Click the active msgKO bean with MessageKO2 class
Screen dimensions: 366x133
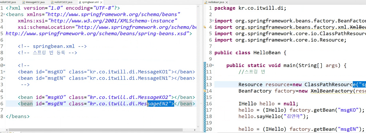[106, 97]
